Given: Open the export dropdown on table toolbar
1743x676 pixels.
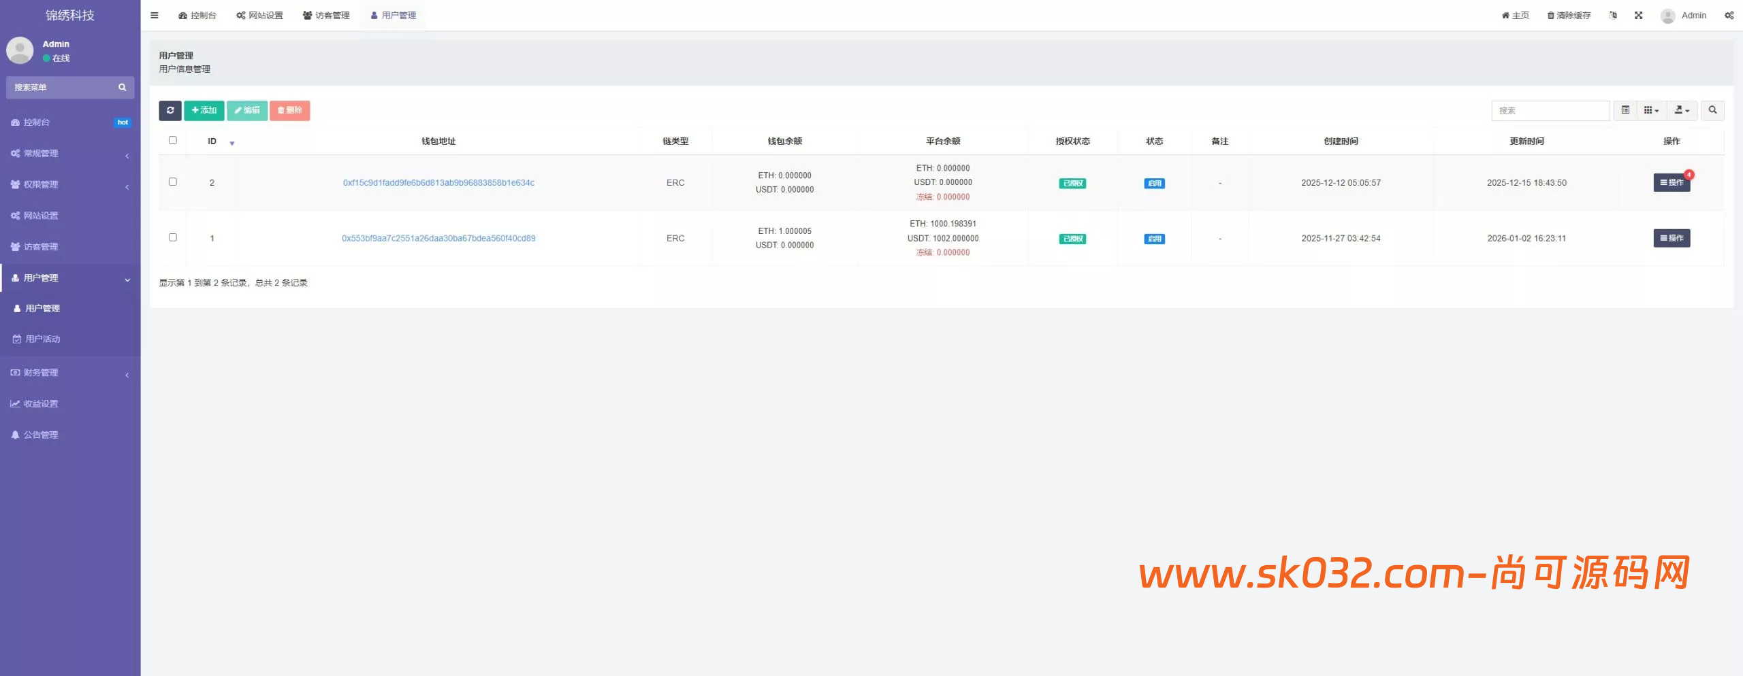Looking at the screenshot, I should tap(1681, 110).
